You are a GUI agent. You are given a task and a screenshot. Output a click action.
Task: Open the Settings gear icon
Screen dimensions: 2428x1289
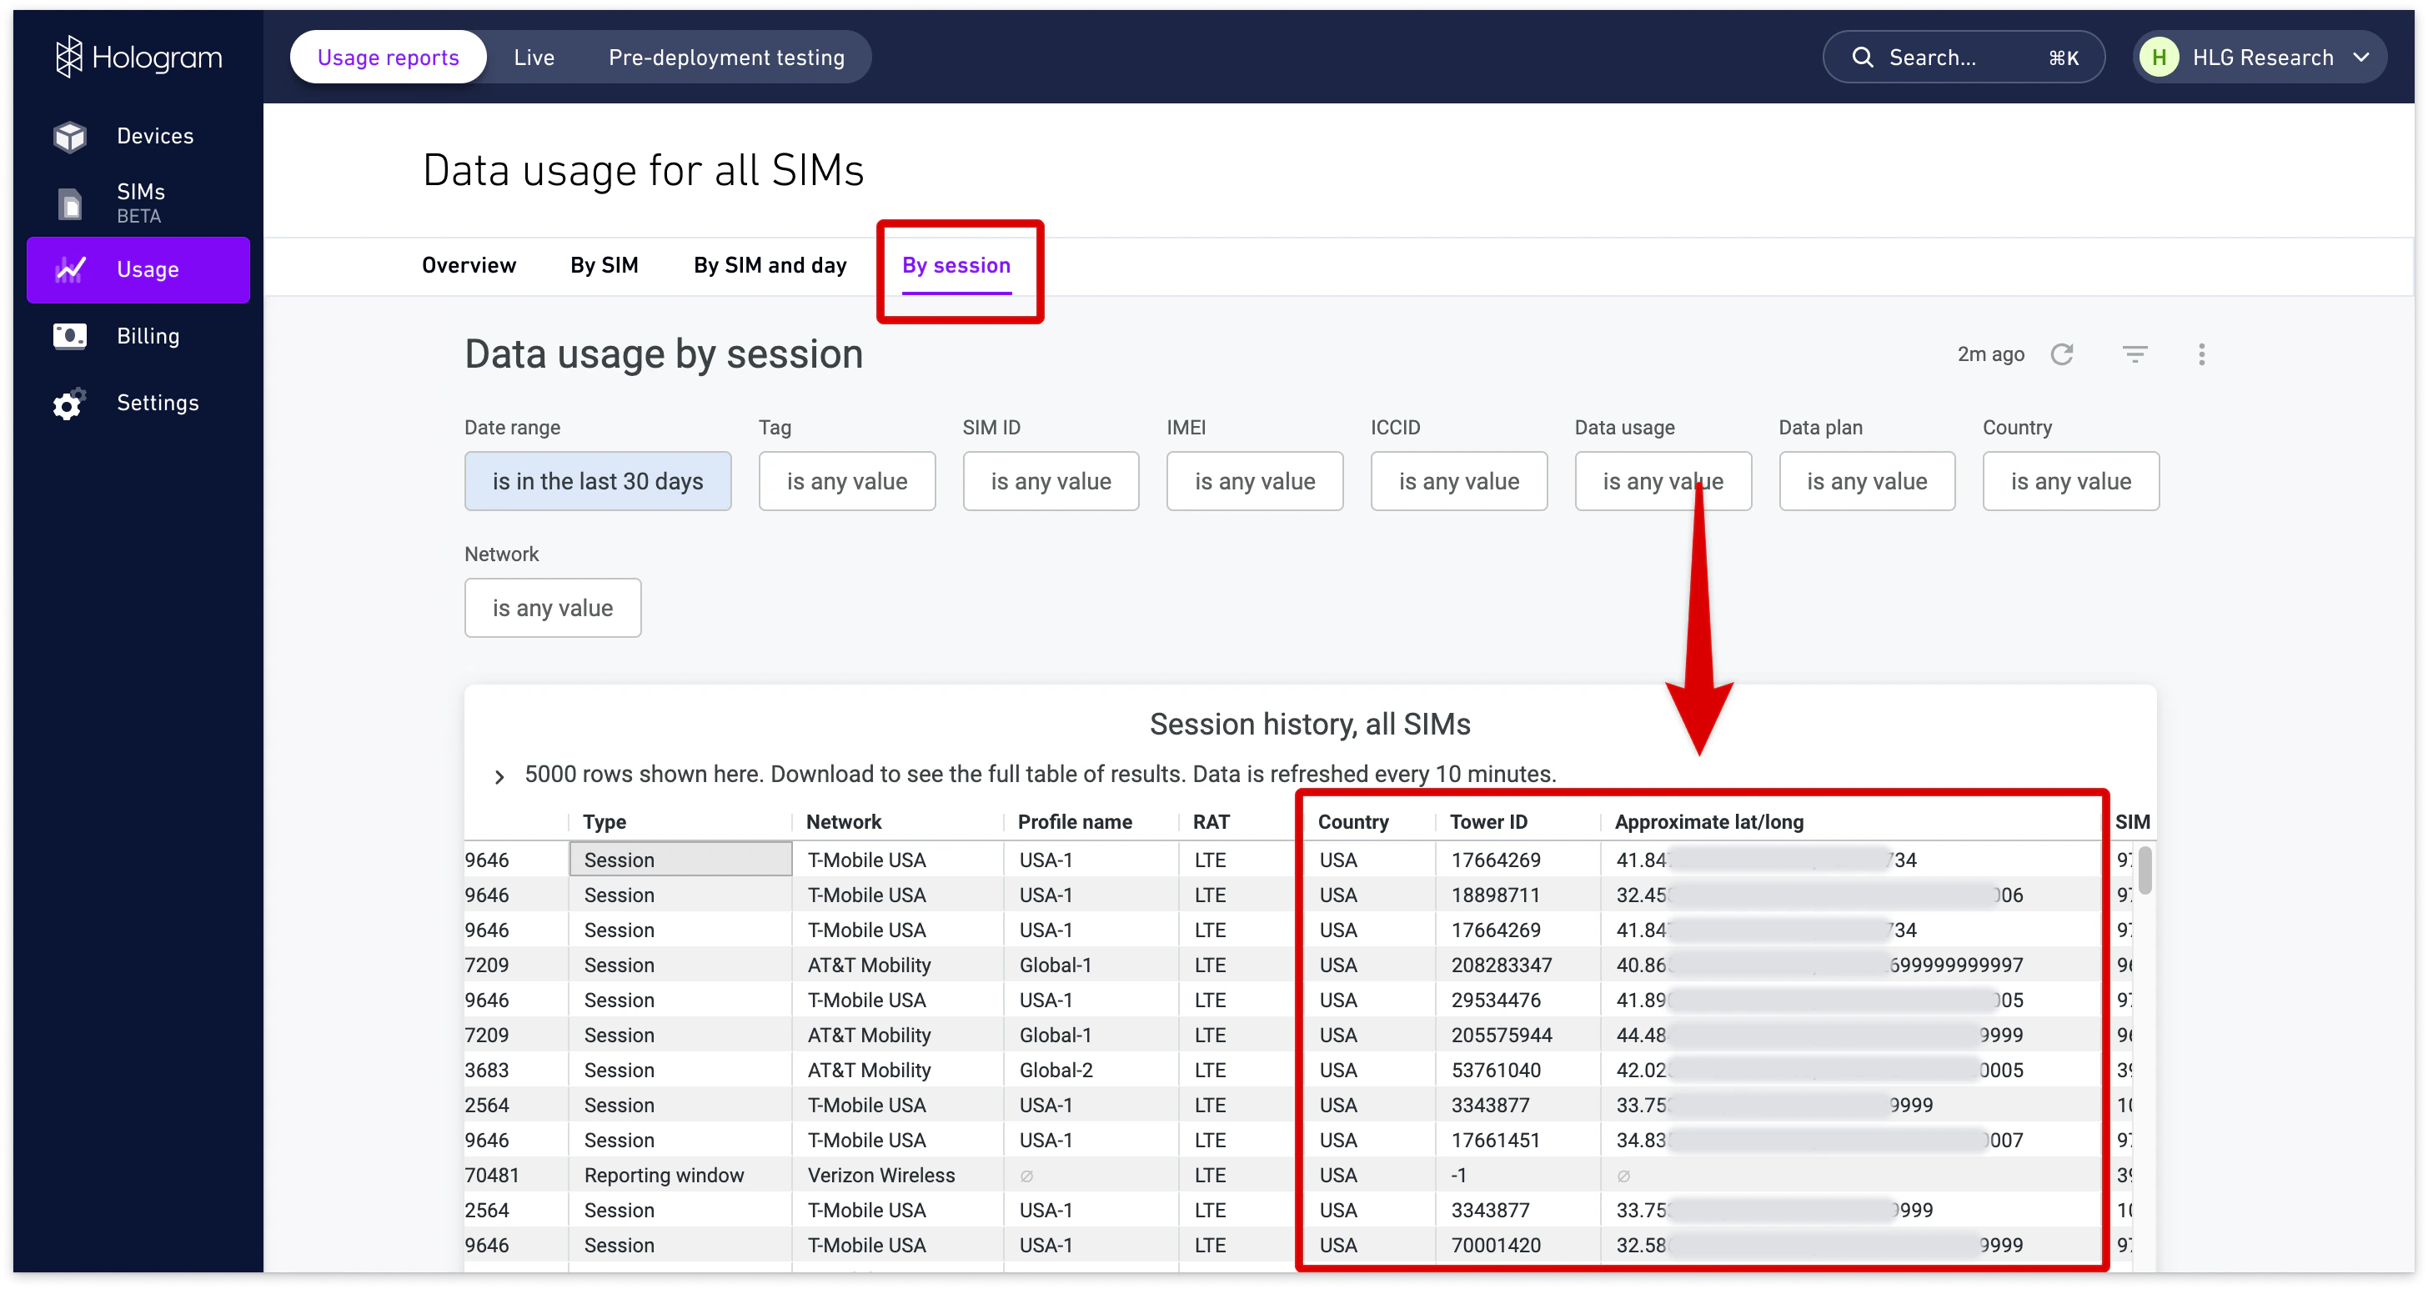(x=70, y=404)
